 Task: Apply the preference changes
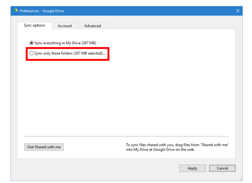[193, 168]
